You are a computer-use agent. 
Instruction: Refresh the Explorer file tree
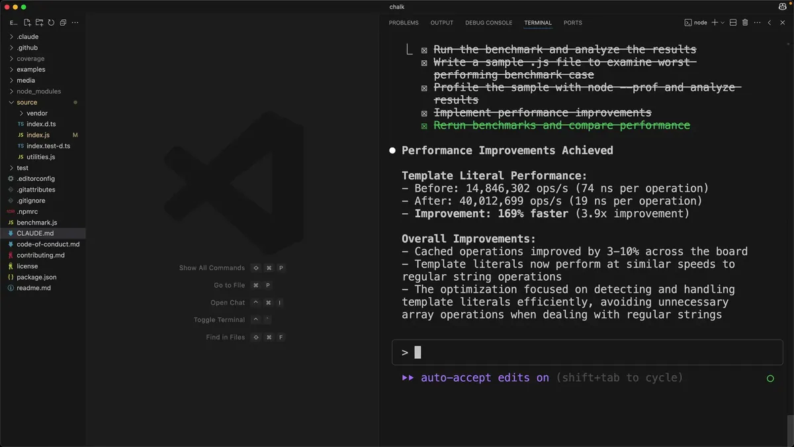tap(51, 23)
